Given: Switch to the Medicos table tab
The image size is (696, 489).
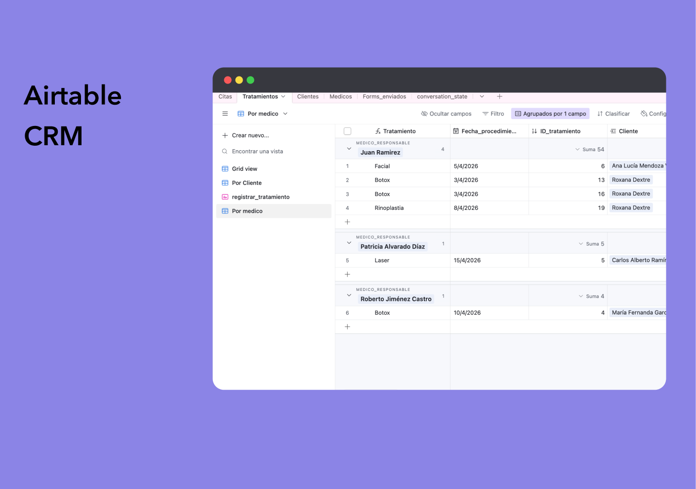Looking at the screenshot, I should pos(341,96).
